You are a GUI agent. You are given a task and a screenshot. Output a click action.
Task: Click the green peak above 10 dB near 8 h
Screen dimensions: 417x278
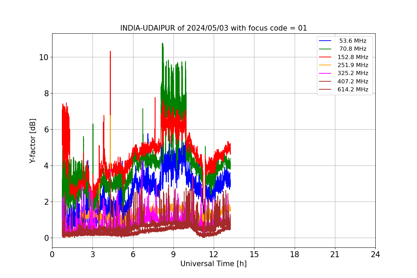point(162,44)
